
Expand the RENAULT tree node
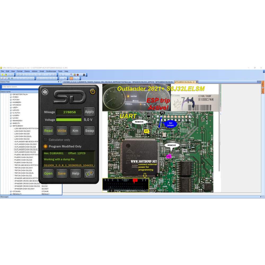[x=11, y=194]
